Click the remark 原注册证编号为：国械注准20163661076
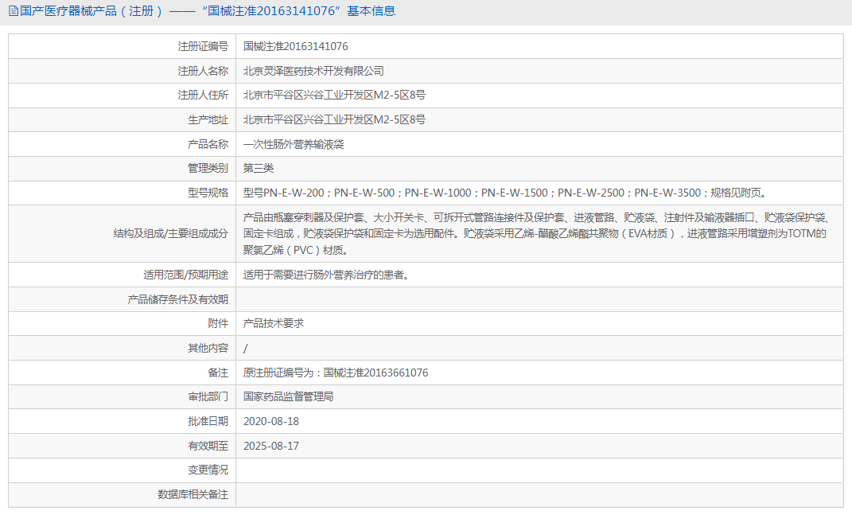 pyautogui.click(x=335, y=373)
